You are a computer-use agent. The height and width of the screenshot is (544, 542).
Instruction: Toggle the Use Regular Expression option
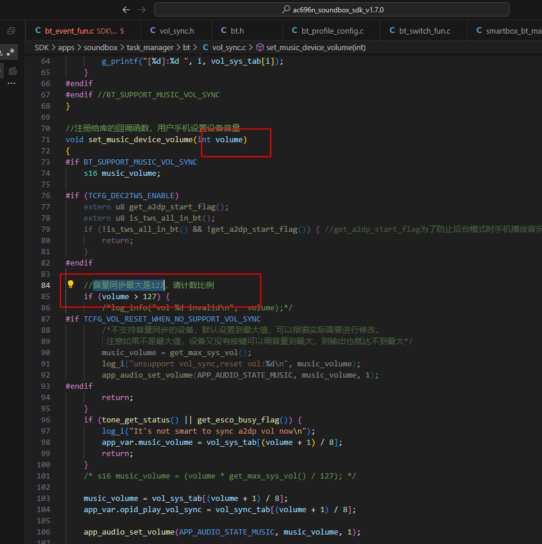coord(11,52)
